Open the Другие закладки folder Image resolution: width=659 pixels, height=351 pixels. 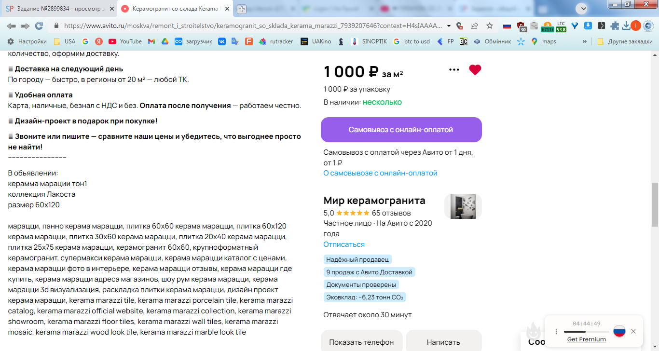[x=625, y=41]
